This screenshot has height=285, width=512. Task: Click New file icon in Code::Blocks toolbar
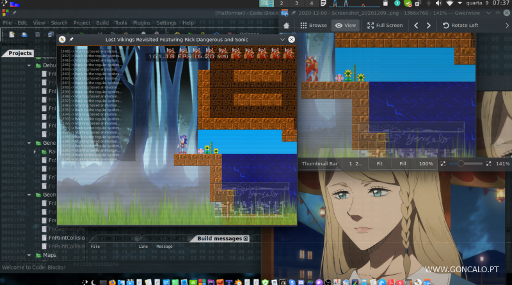point(12,34)
